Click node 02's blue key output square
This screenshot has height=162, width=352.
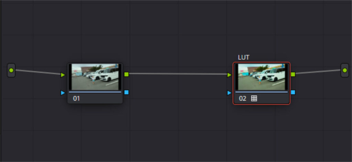tap(293, 92)
